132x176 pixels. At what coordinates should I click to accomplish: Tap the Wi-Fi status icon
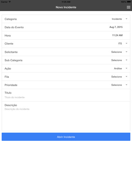10,2
